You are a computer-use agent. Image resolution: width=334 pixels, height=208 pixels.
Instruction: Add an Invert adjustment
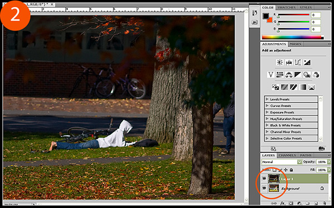275,87
